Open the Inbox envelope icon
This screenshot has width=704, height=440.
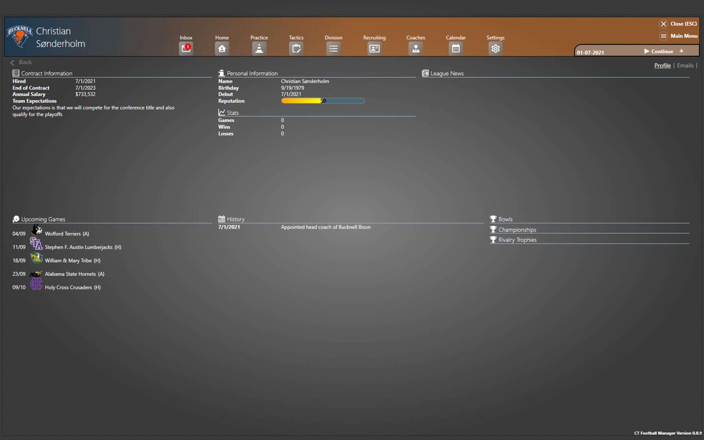coord(186,48)
